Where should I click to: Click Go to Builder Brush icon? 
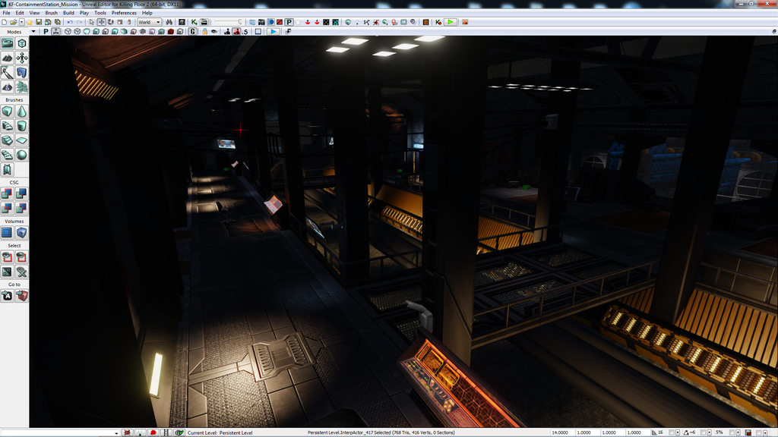[x=22, y=296]
